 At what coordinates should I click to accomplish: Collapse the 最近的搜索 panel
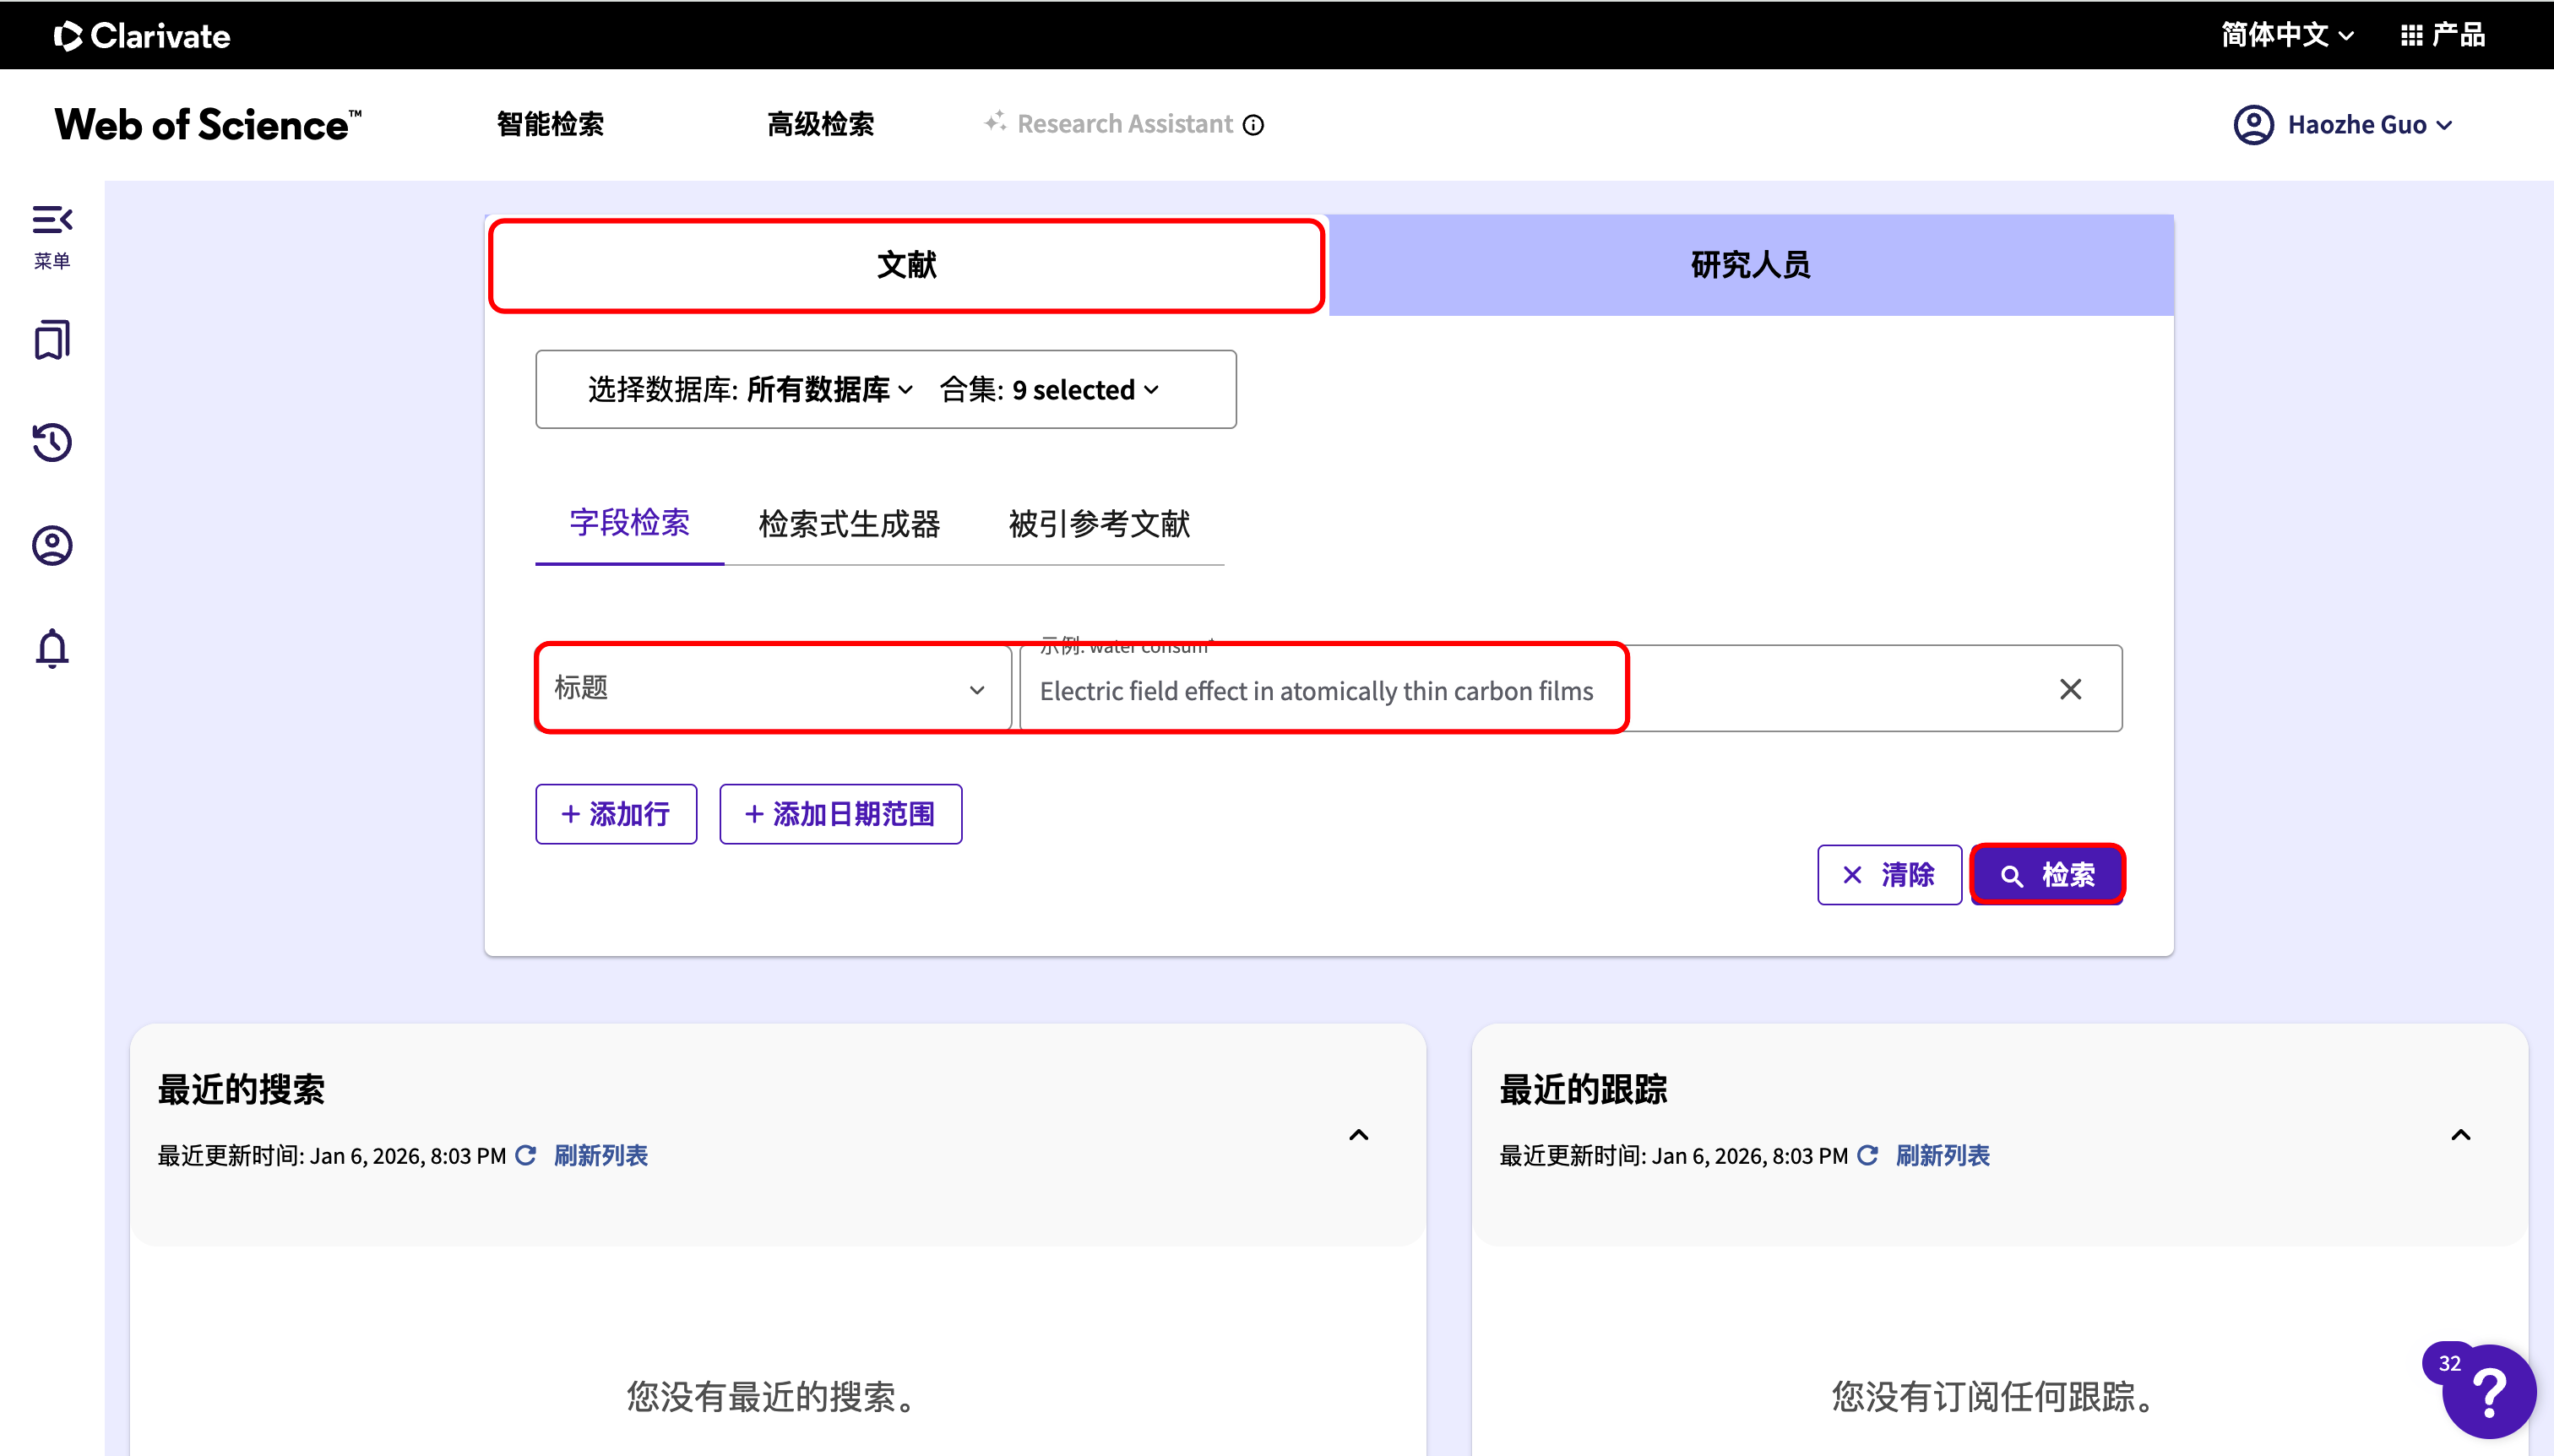pyautogui.click(x=1358, y=1135)
